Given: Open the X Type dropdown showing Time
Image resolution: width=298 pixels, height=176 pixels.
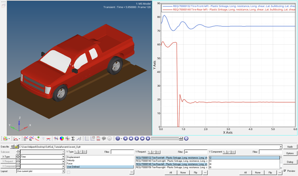Looking at the screenshot, I should [63, 157].
